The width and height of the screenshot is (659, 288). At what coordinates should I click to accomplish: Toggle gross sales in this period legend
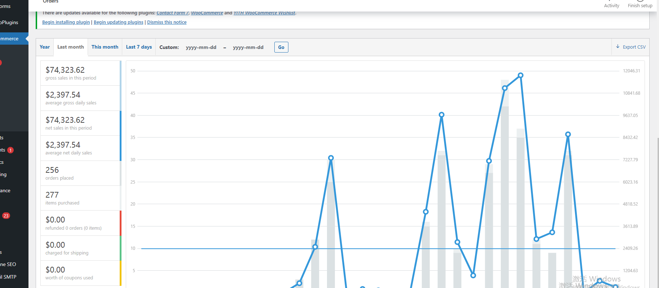tap(81, 73)
